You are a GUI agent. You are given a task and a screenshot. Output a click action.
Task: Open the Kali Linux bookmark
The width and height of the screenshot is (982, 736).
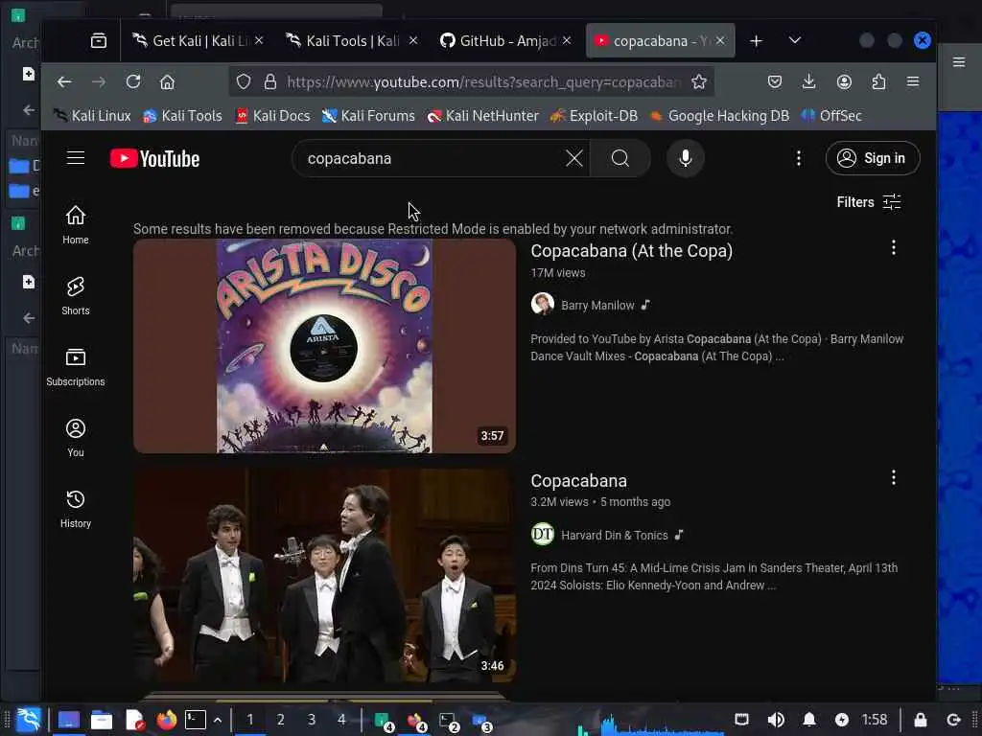point(92,116)
